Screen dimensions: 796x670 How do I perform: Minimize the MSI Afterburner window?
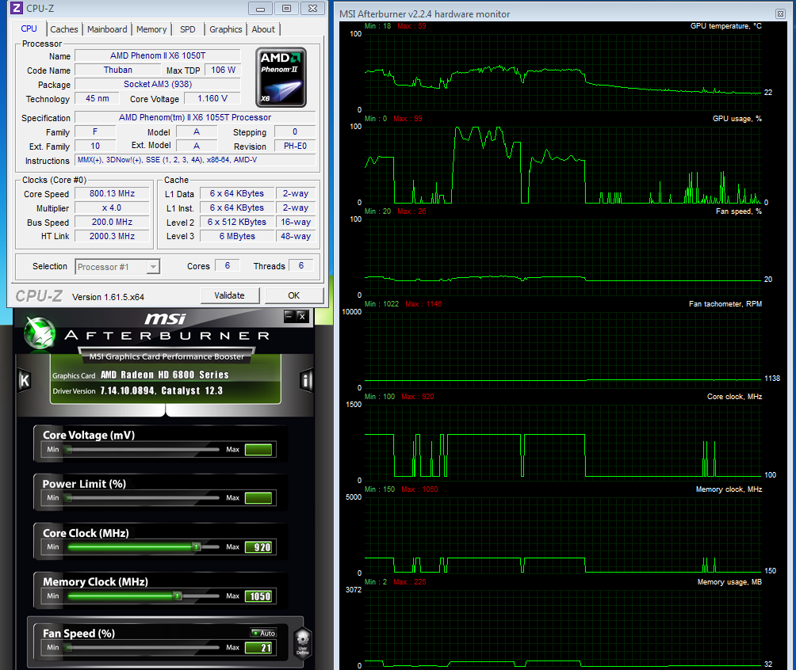[289, 317]
